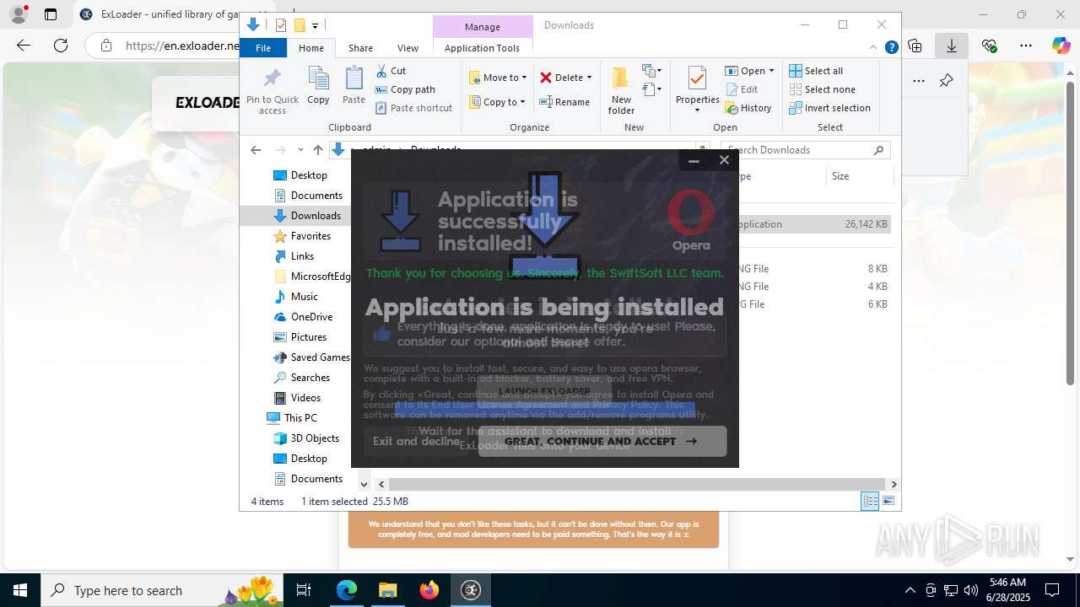
Task: Click Cut in Clipboard group
Action: point(391,71)
